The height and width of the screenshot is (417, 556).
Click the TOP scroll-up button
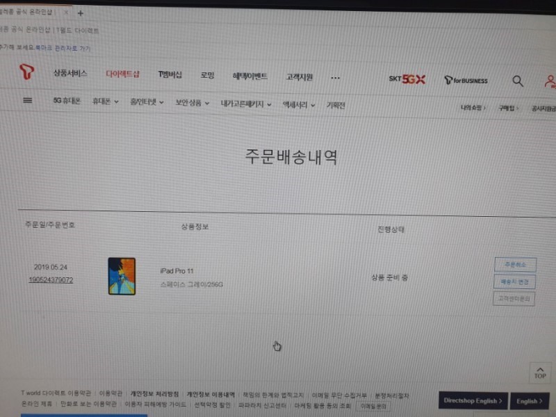(x=540, y=373)
